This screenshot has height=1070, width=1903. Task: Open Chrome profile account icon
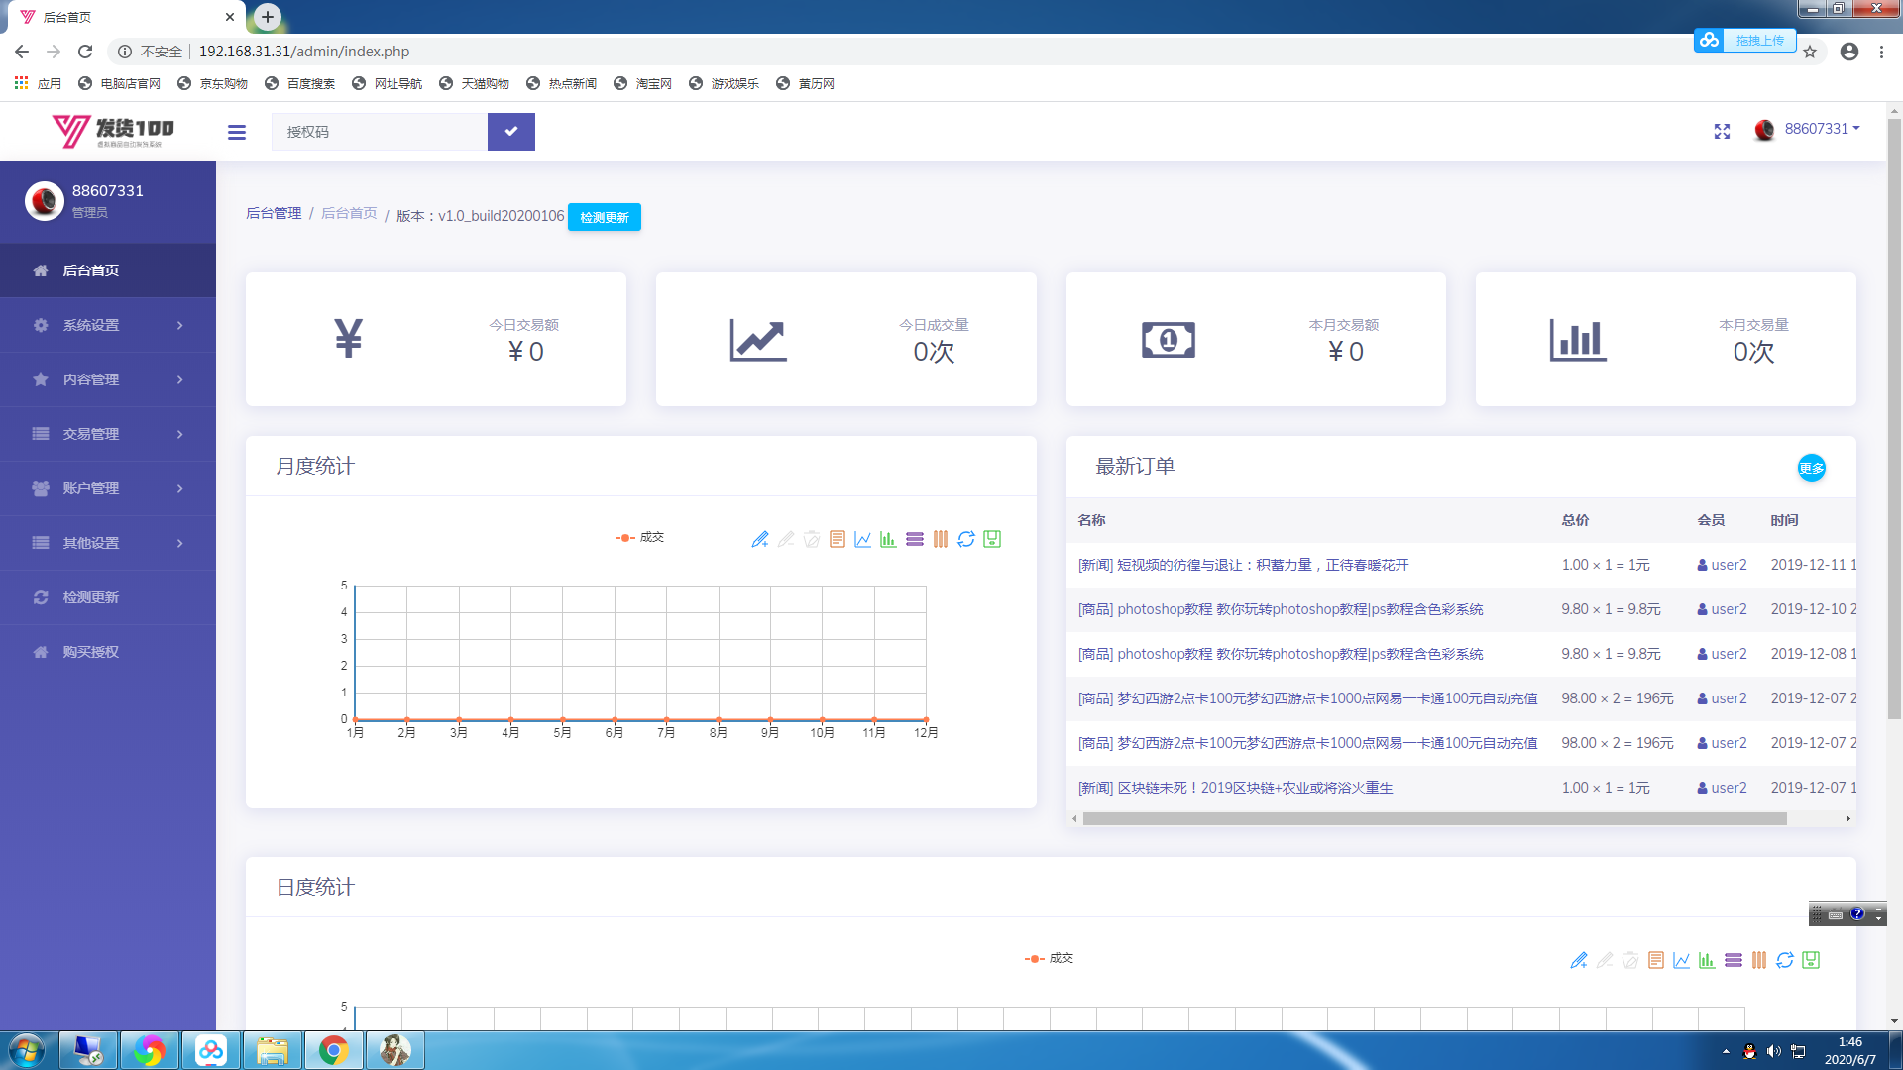[1848, 52]
